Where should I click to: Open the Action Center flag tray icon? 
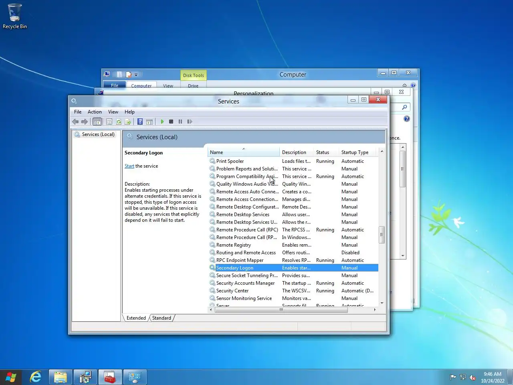tap(453, 377)
